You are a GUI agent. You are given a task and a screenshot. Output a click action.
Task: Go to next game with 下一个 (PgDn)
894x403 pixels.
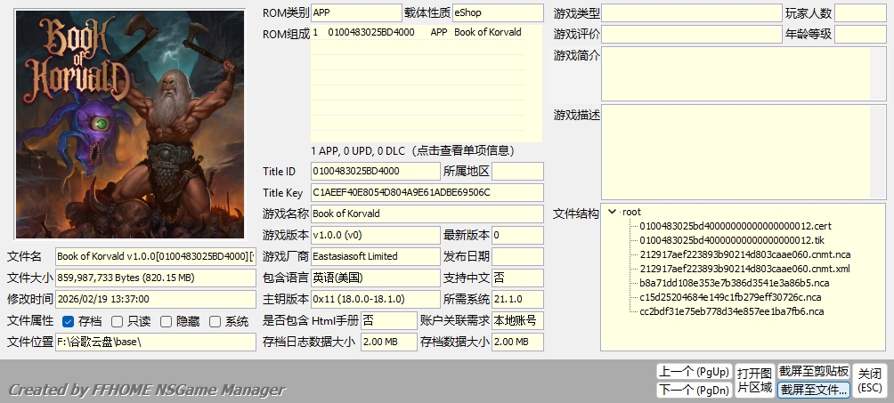point(694,389)
